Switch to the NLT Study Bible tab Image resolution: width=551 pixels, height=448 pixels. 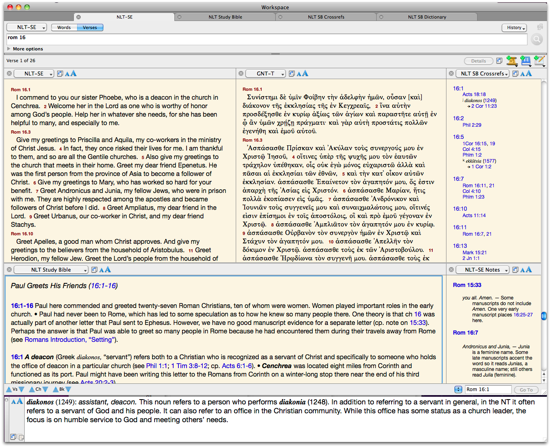(x=225, y=17)
